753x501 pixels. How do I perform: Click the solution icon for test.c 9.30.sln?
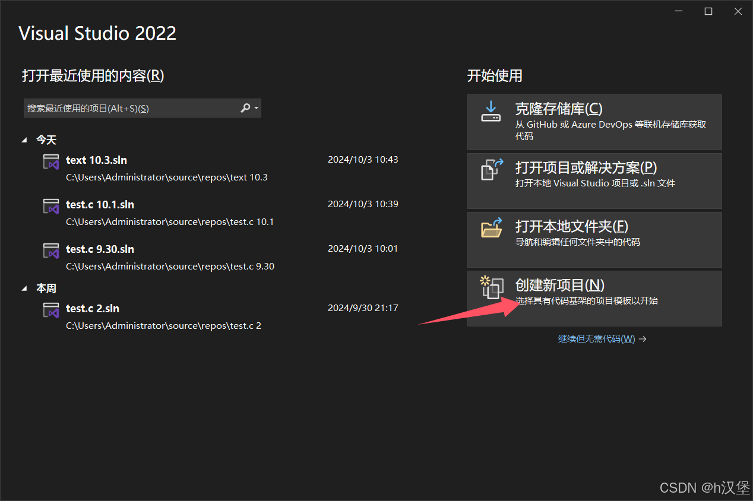(51, 251)
